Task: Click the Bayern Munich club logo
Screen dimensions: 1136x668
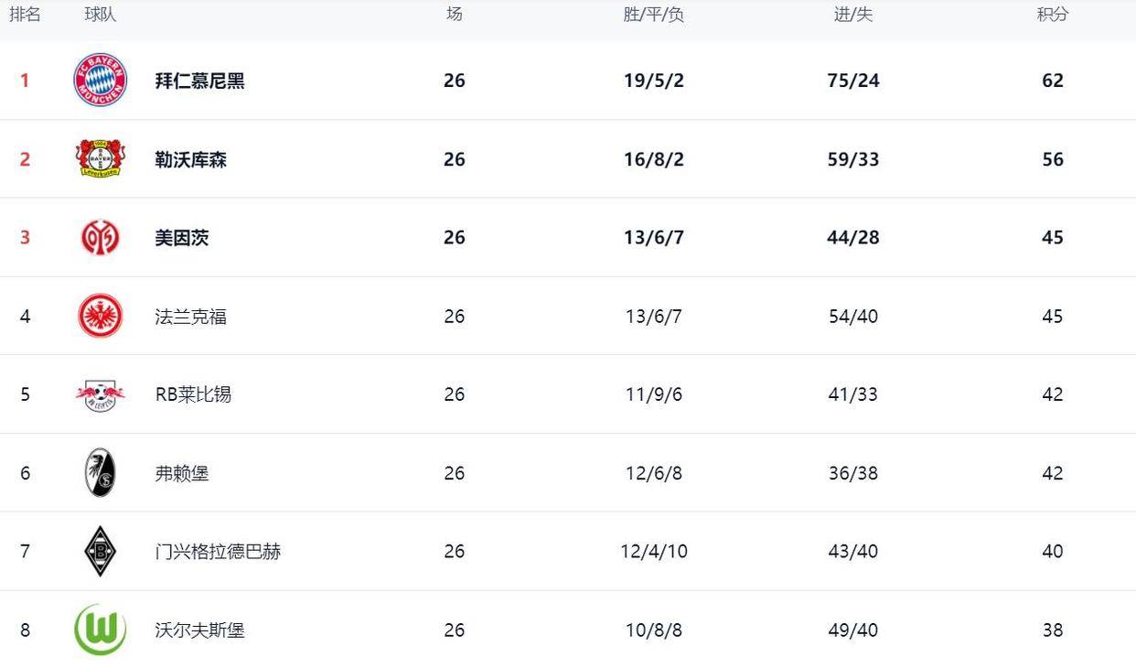Action: pyautogui.click(x=100, y=81)
